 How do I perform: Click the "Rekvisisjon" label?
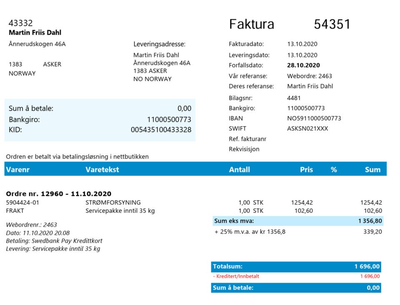tap(244, 149)
